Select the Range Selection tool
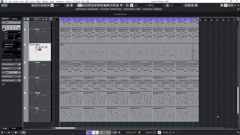 pyautogui.click(x=83, y=5)
